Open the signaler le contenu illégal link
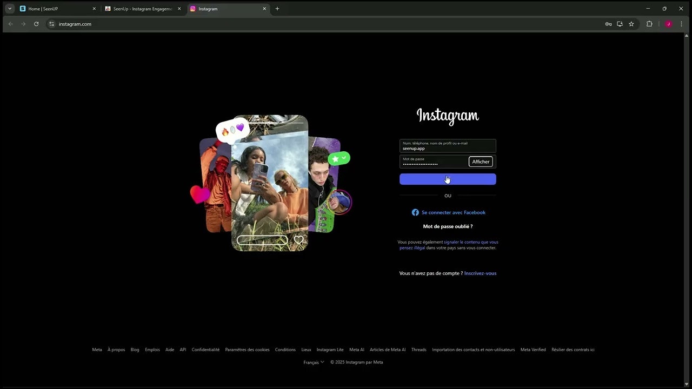Image resolution: width=692 pixels, height=389 pixels. tap(449, 245)
